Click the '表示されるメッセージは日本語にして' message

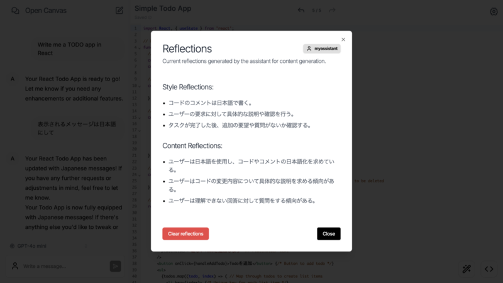pyautogui.click(x=77, y=128)
